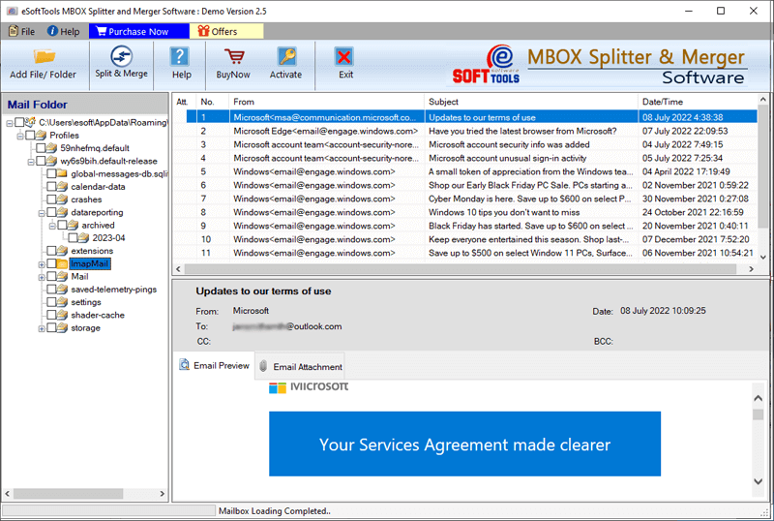
Task: Click the crashes folder icon
Action: click(62, 199)
